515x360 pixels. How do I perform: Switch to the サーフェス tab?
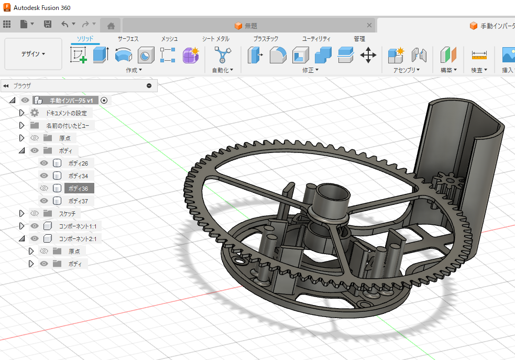128,39
